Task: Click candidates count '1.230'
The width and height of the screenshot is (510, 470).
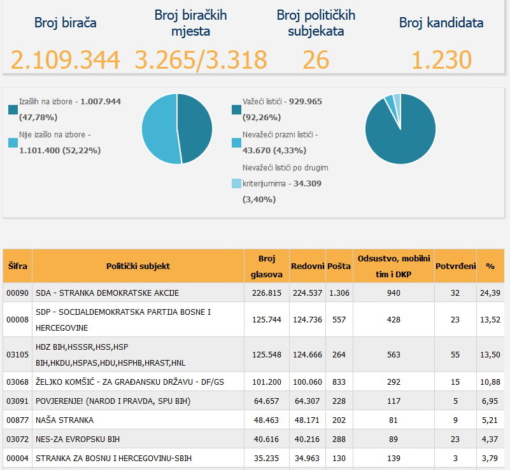Action: [x=441, y=60]
